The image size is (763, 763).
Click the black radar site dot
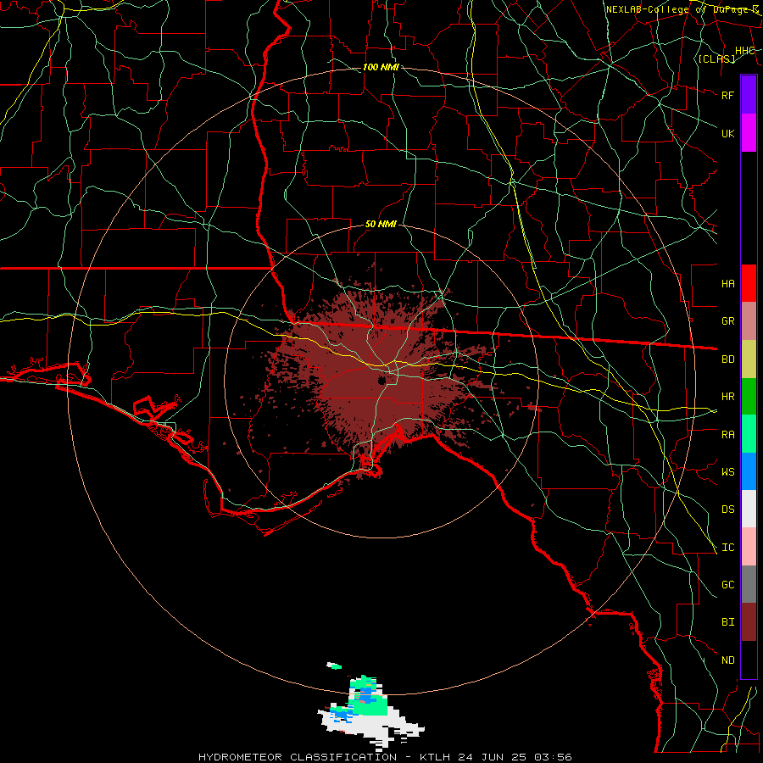tap(382, 381)
